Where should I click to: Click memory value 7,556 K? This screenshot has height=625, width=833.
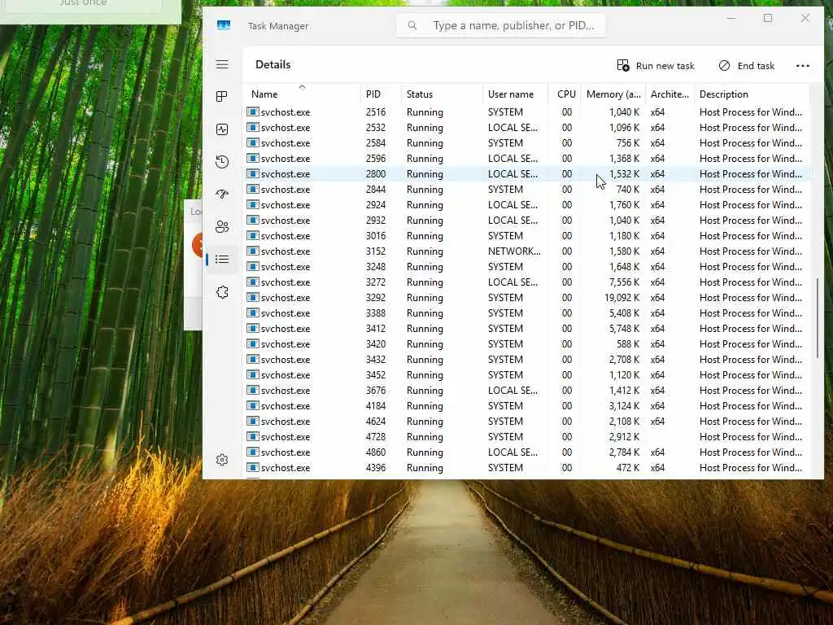click(624, 282)
